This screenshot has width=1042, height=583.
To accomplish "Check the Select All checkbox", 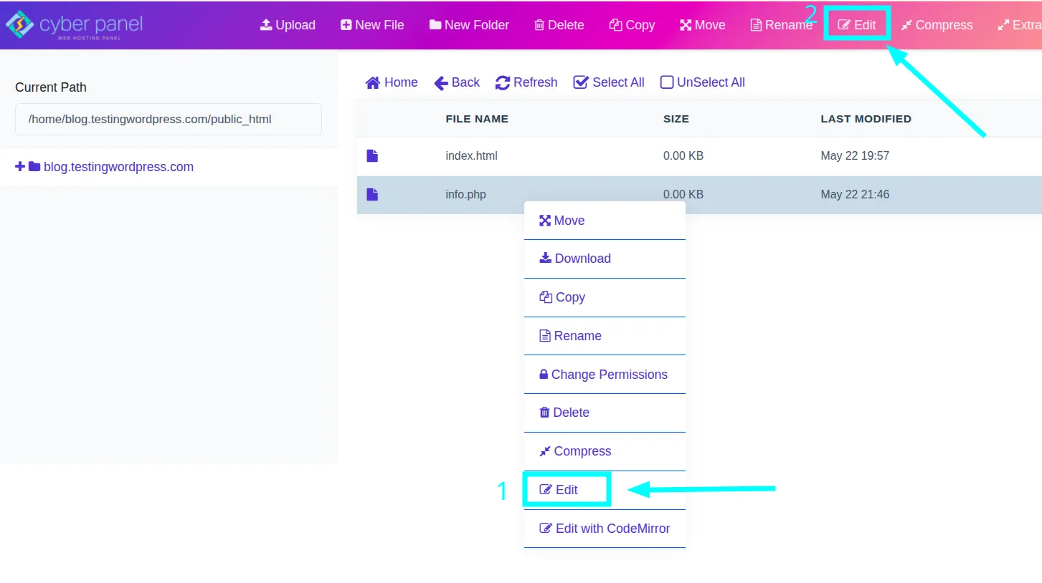I will pyautogui.click(x=581, y=82).
